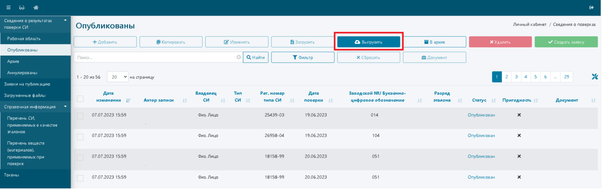
Task: Open Архив sidebar item
Action: point(36,61)
